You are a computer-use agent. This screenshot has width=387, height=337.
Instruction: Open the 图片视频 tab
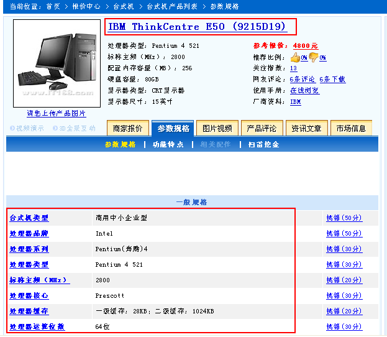point(217,129)
